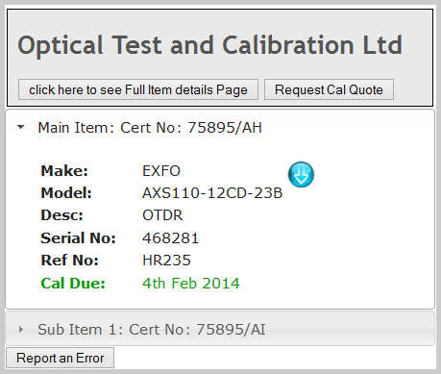
Task: Click the Make: label
Action: [64, 171]
